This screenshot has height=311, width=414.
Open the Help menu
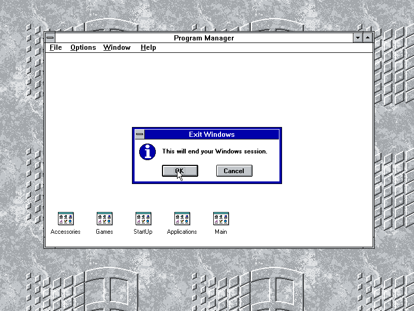pos(149,48)
